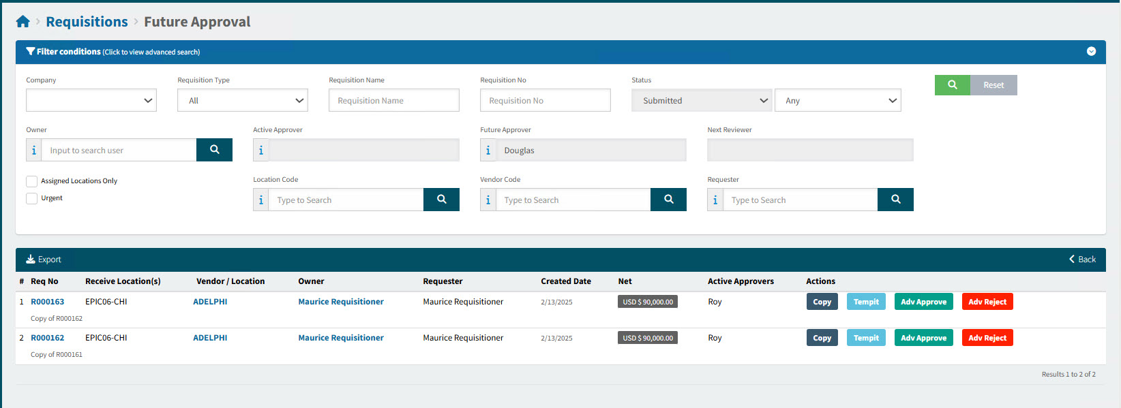Open the Requisition Type dropdown

click(243, 100)
